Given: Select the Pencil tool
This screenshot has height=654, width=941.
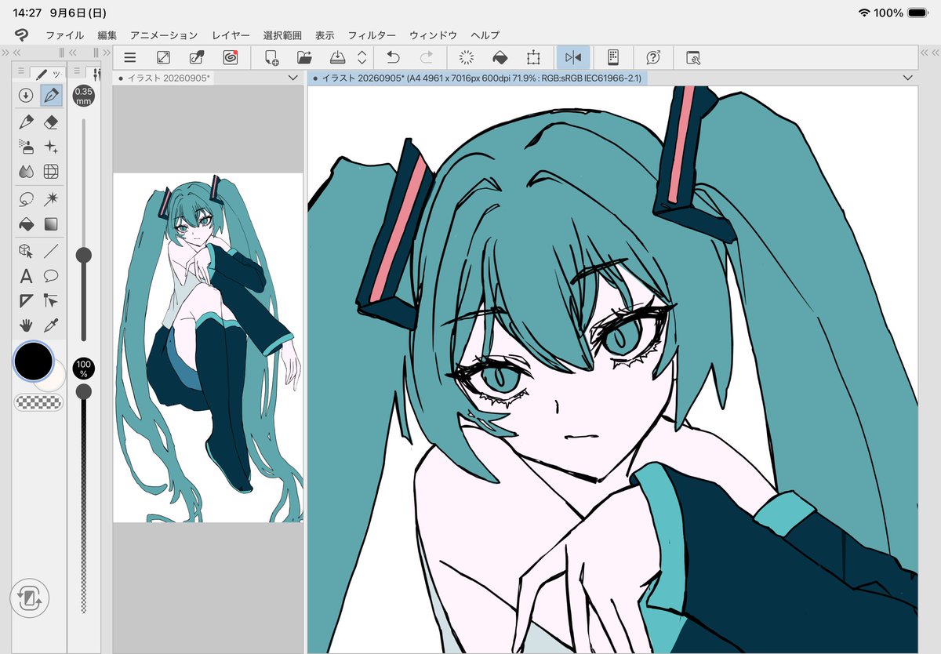Looking at the screenshot, I should coord(26,122).
